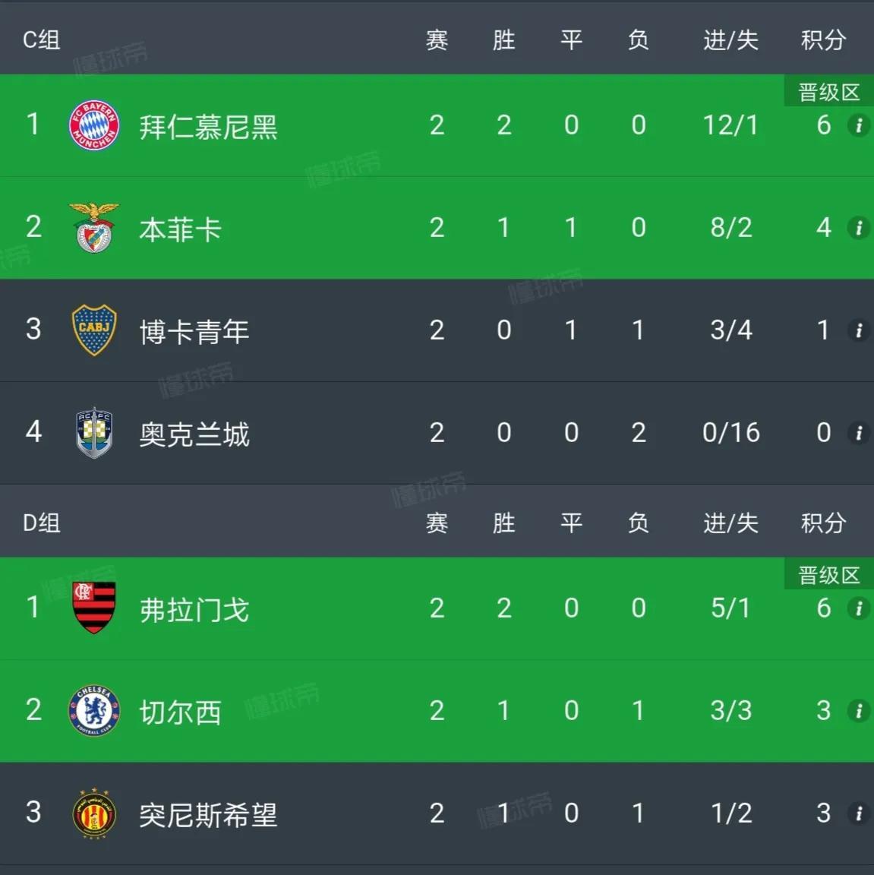
Task: Open team page for 切尔西
Action: (x=180, y=712)
